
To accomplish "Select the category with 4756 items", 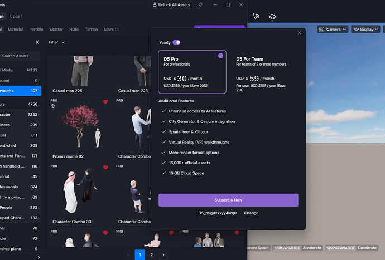I will [21, 104].
